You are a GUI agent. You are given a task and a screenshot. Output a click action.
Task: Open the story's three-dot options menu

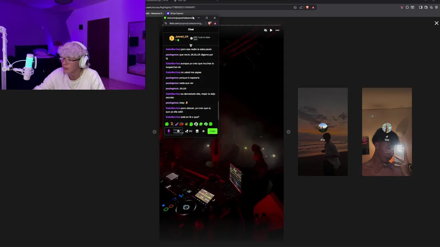coord(277,30)
